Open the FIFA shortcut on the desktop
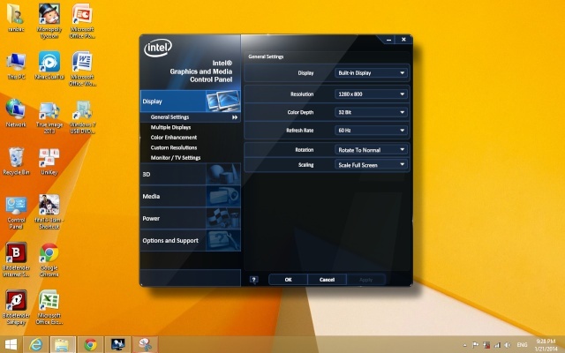565x353 pixels. [x=49, y=213]
